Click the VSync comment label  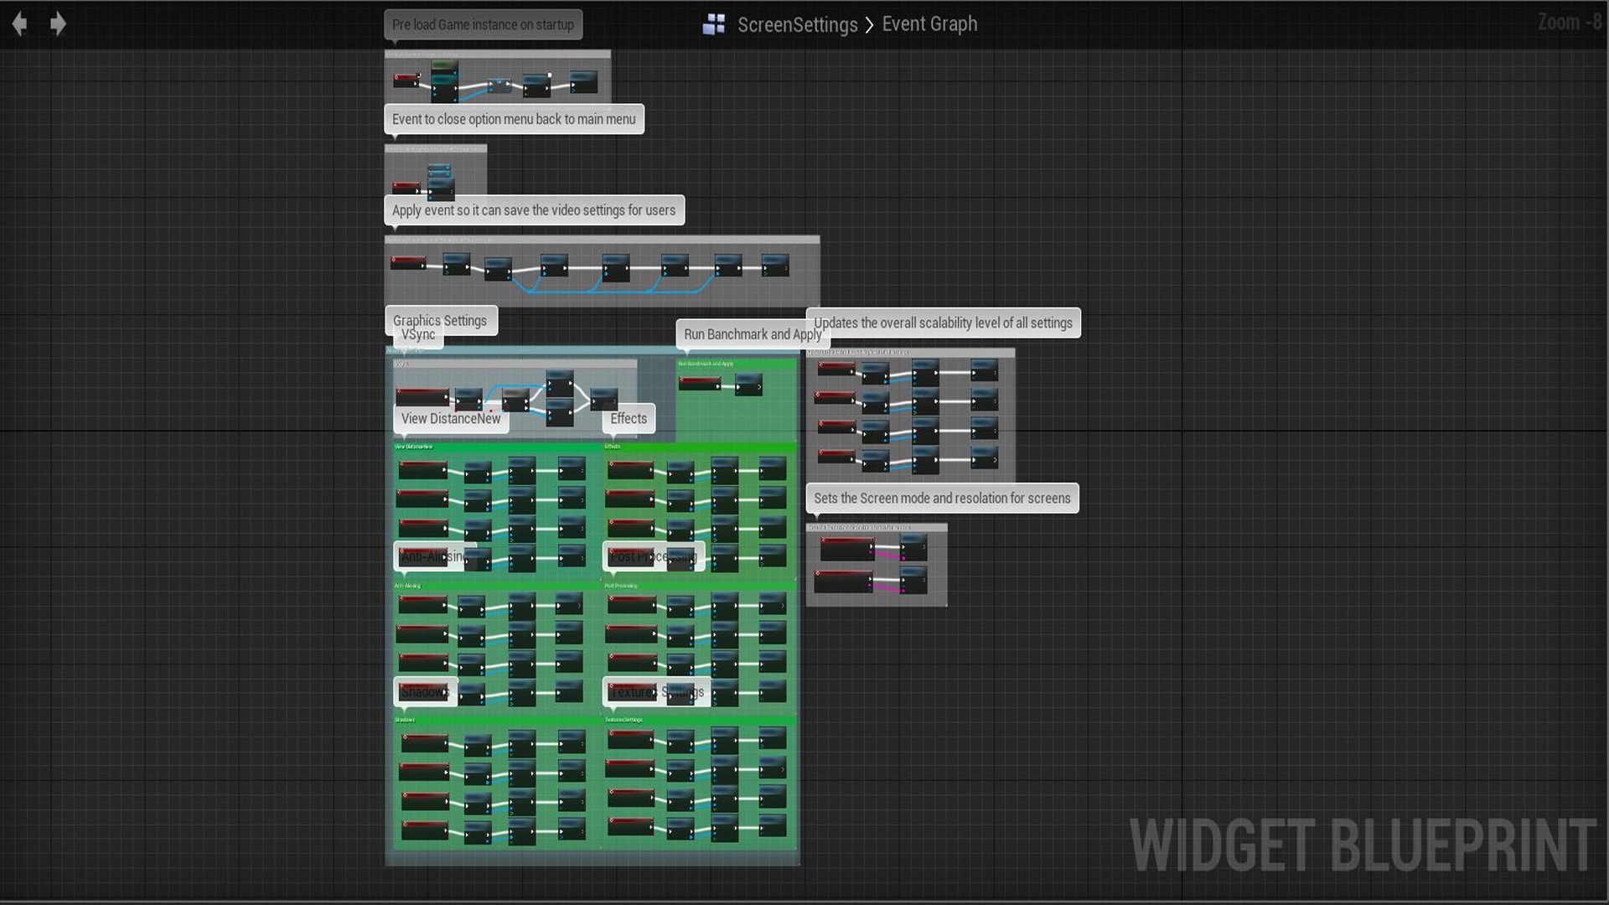(x=418, y=337)
